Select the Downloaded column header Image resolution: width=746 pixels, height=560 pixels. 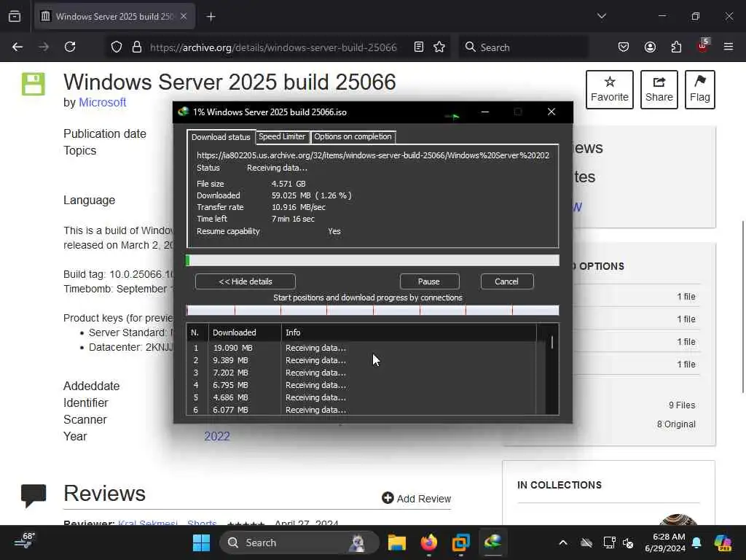245,332
